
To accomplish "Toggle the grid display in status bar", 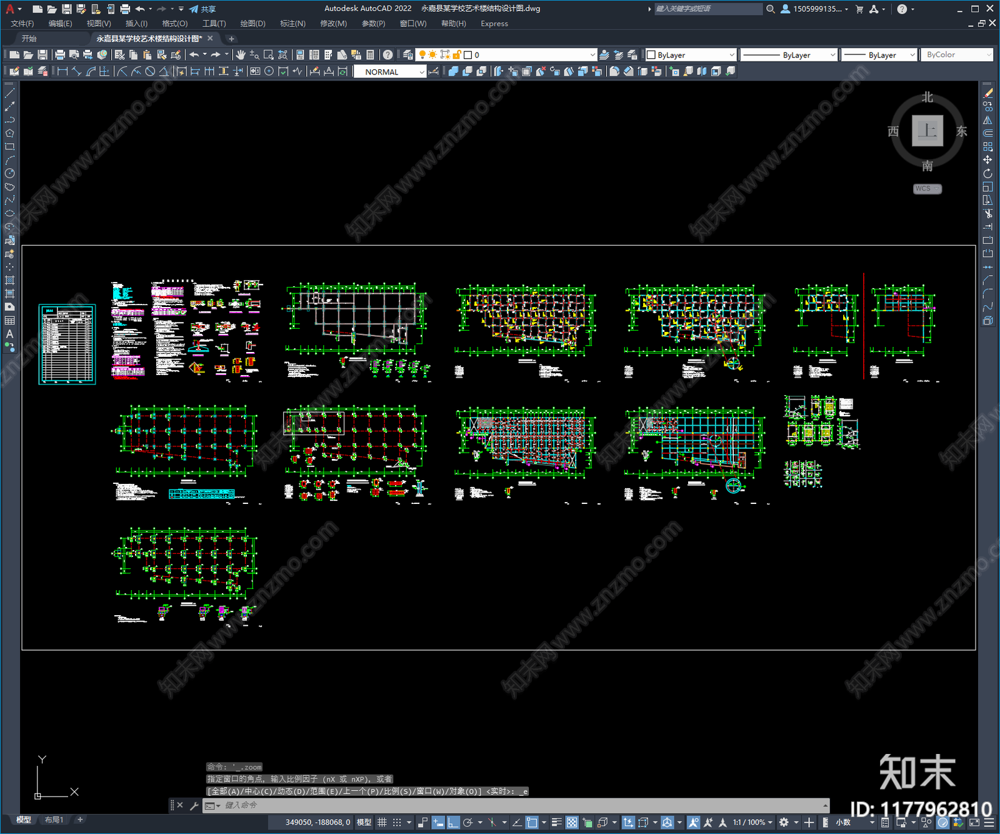I will pos(382,822).
